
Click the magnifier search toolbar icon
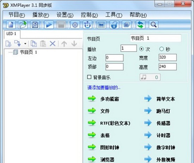153,25
